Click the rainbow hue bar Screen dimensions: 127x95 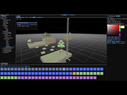pos(120,30)
